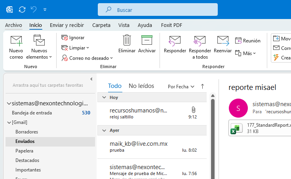This screenshot has height=179, width=291.
Task: Click message list scrollbar up arrow
Action: tap(213, 96)
